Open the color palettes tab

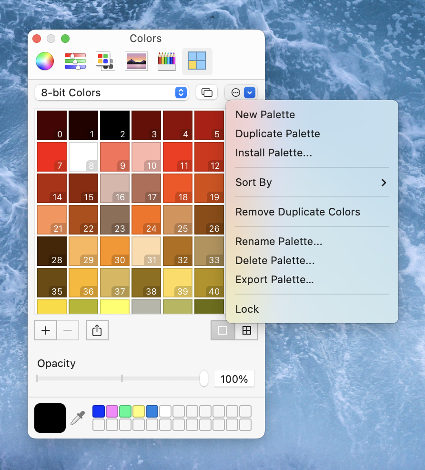[105, 61]
